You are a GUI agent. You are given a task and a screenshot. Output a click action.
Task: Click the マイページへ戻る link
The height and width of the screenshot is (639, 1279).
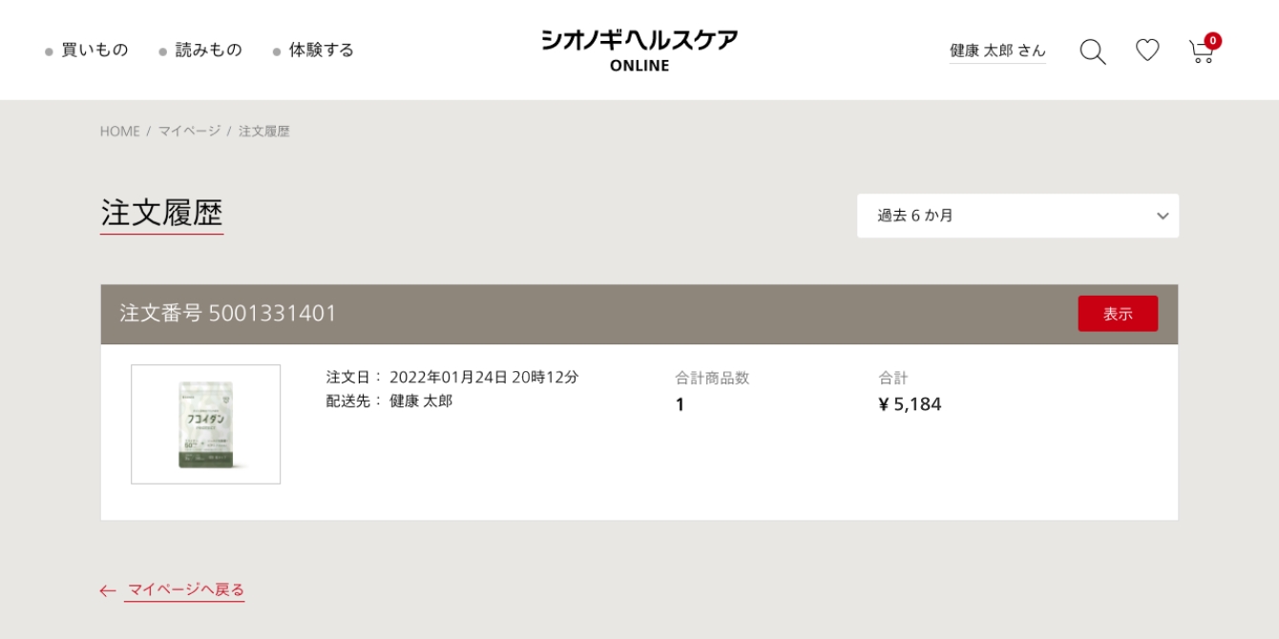click(x=186, y=589)
